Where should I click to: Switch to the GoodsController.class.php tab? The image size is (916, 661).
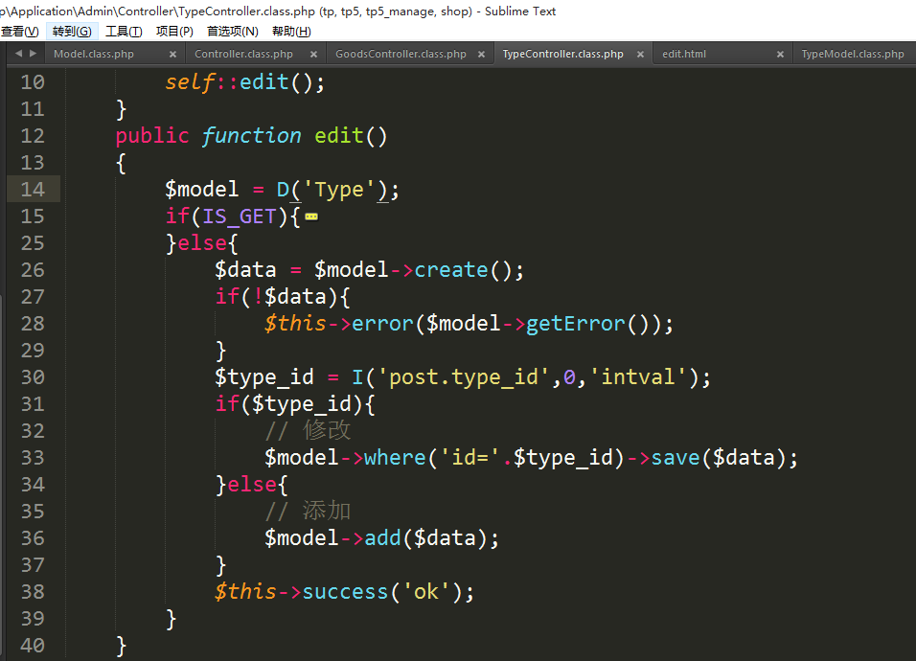pos(401,55)
